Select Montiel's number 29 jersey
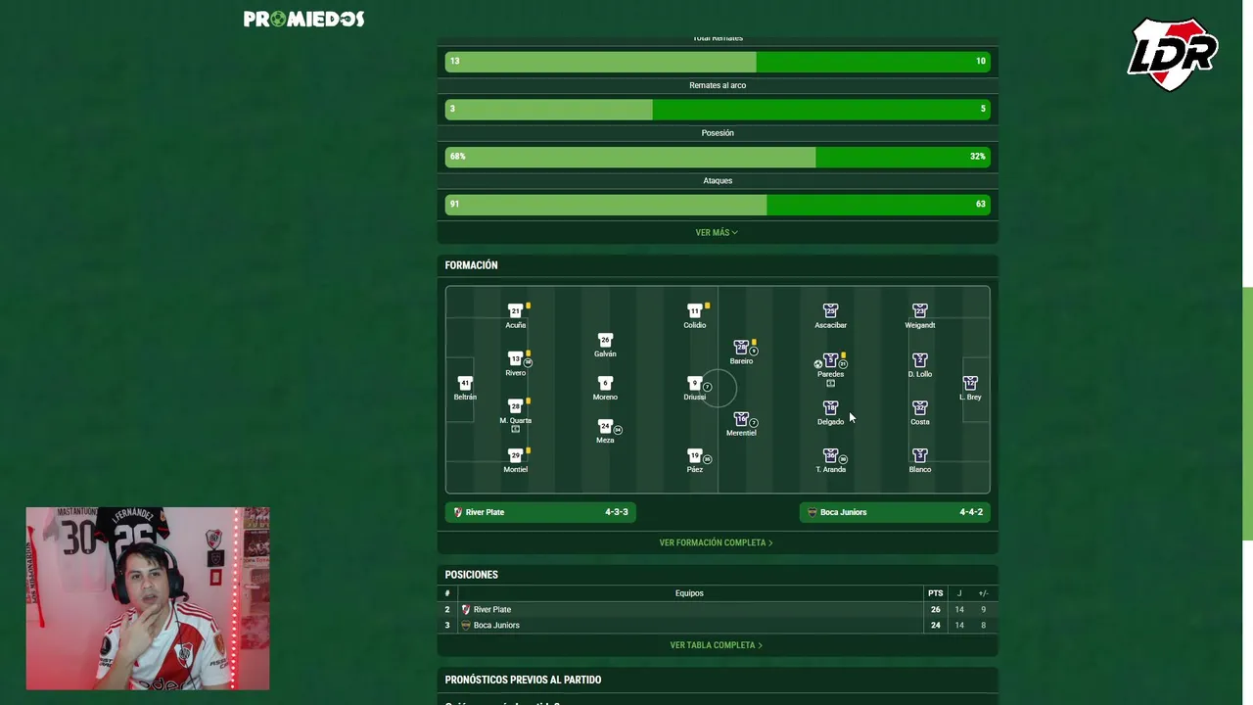 tap(515, 455)
